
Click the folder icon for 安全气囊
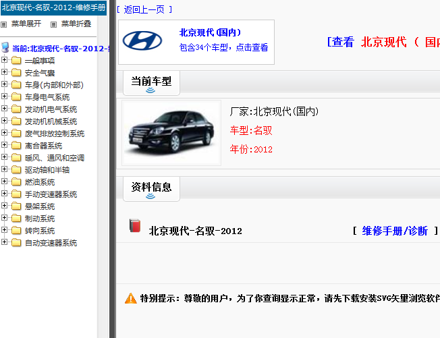[16, 73]
